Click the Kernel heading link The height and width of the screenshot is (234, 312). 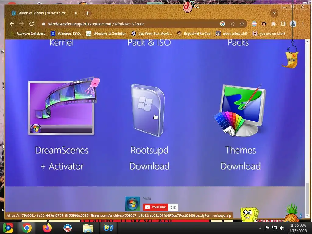(x=62, y=43)
